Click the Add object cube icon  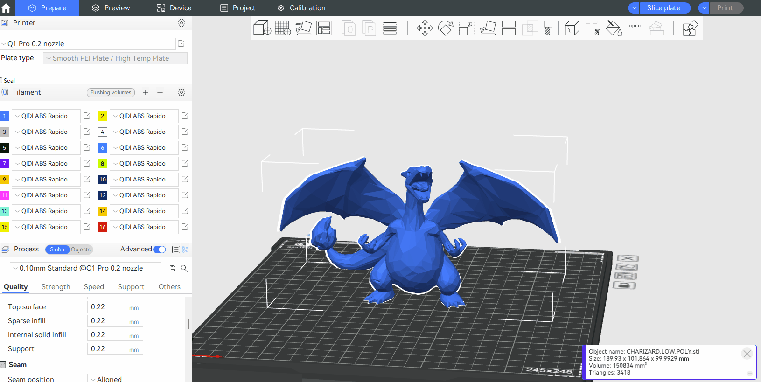click(x=262, y=28)
